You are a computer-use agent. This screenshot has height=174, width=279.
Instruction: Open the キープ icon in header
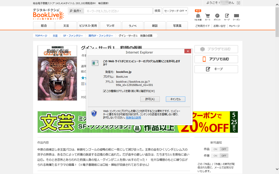point(227,16)
